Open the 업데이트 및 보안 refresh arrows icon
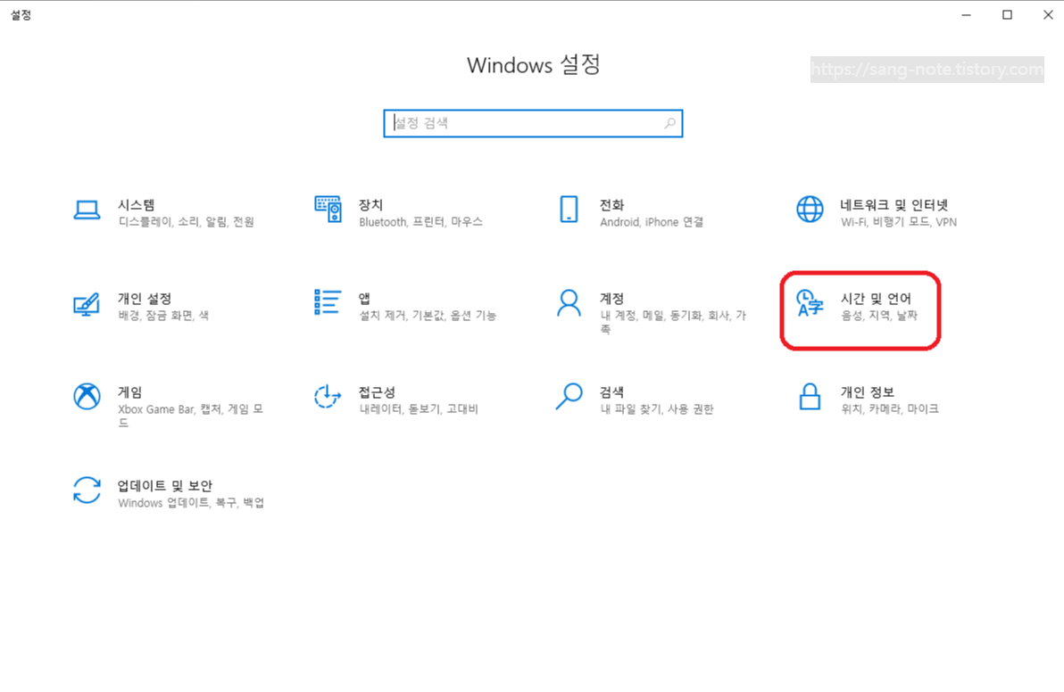Image resolution: width=1064 pixels, height=692 pixels. click(x=87, y=490)
